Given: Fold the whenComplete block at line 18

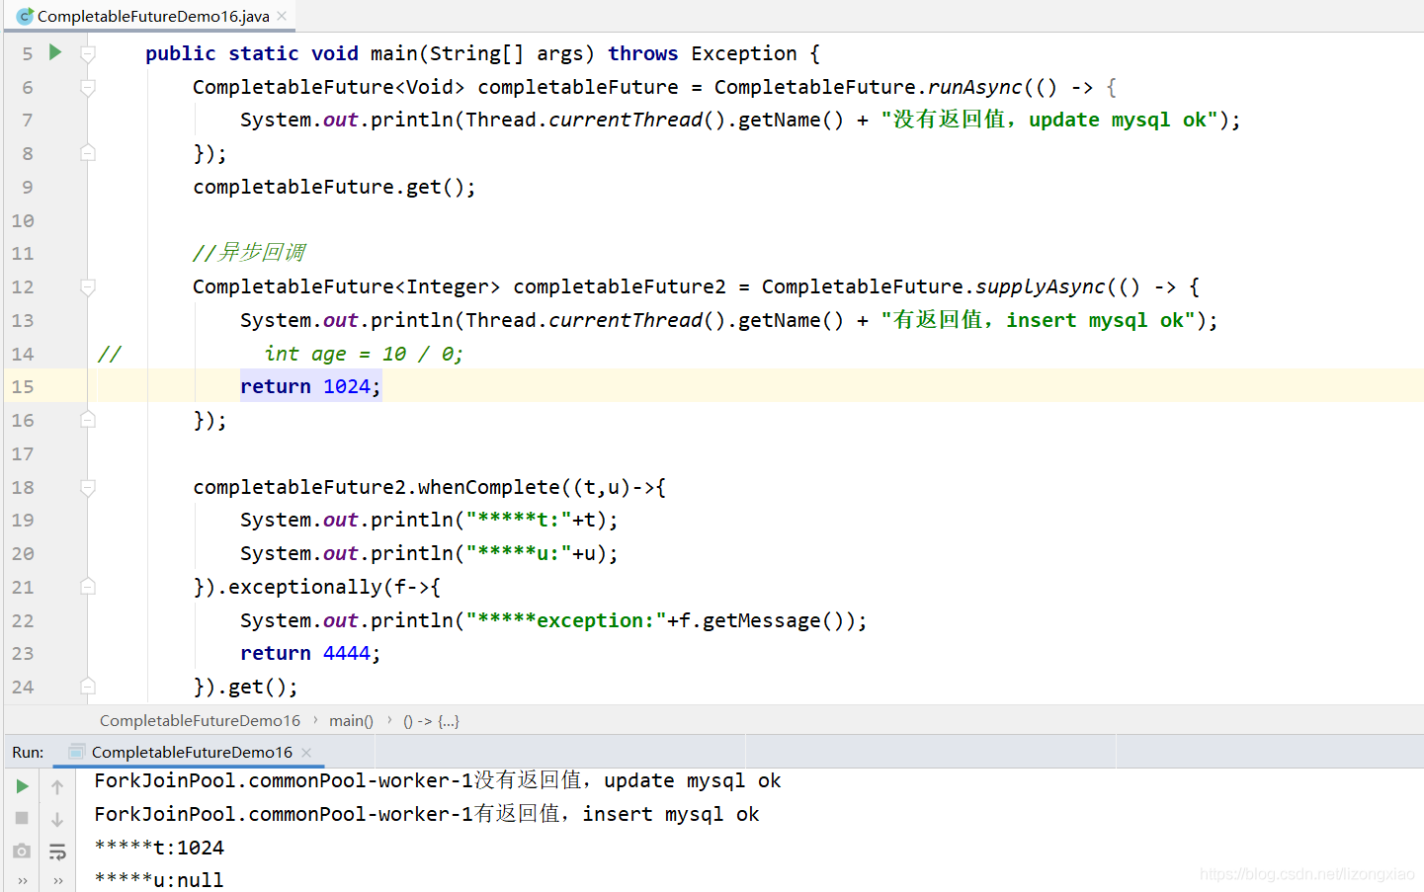Looking at the screenshot, I should point(88,487).
